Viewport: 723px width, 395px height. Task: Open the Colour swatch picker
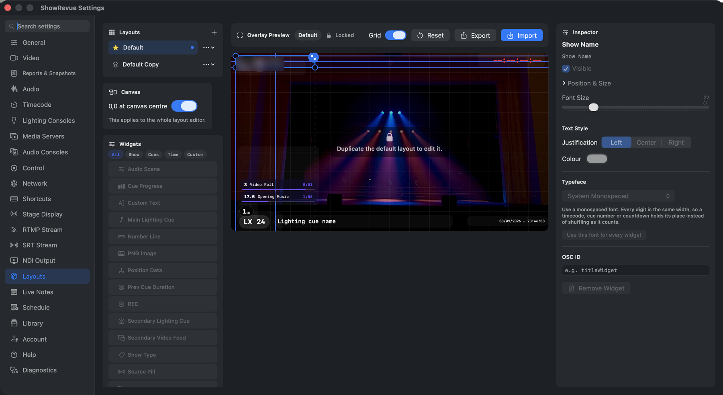tap(597, 159)
